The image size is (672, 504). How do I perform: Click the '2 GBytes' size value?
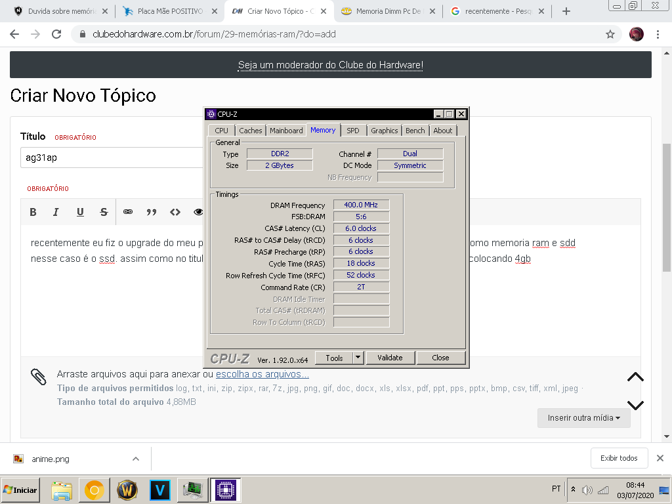(x=280, y=165)
